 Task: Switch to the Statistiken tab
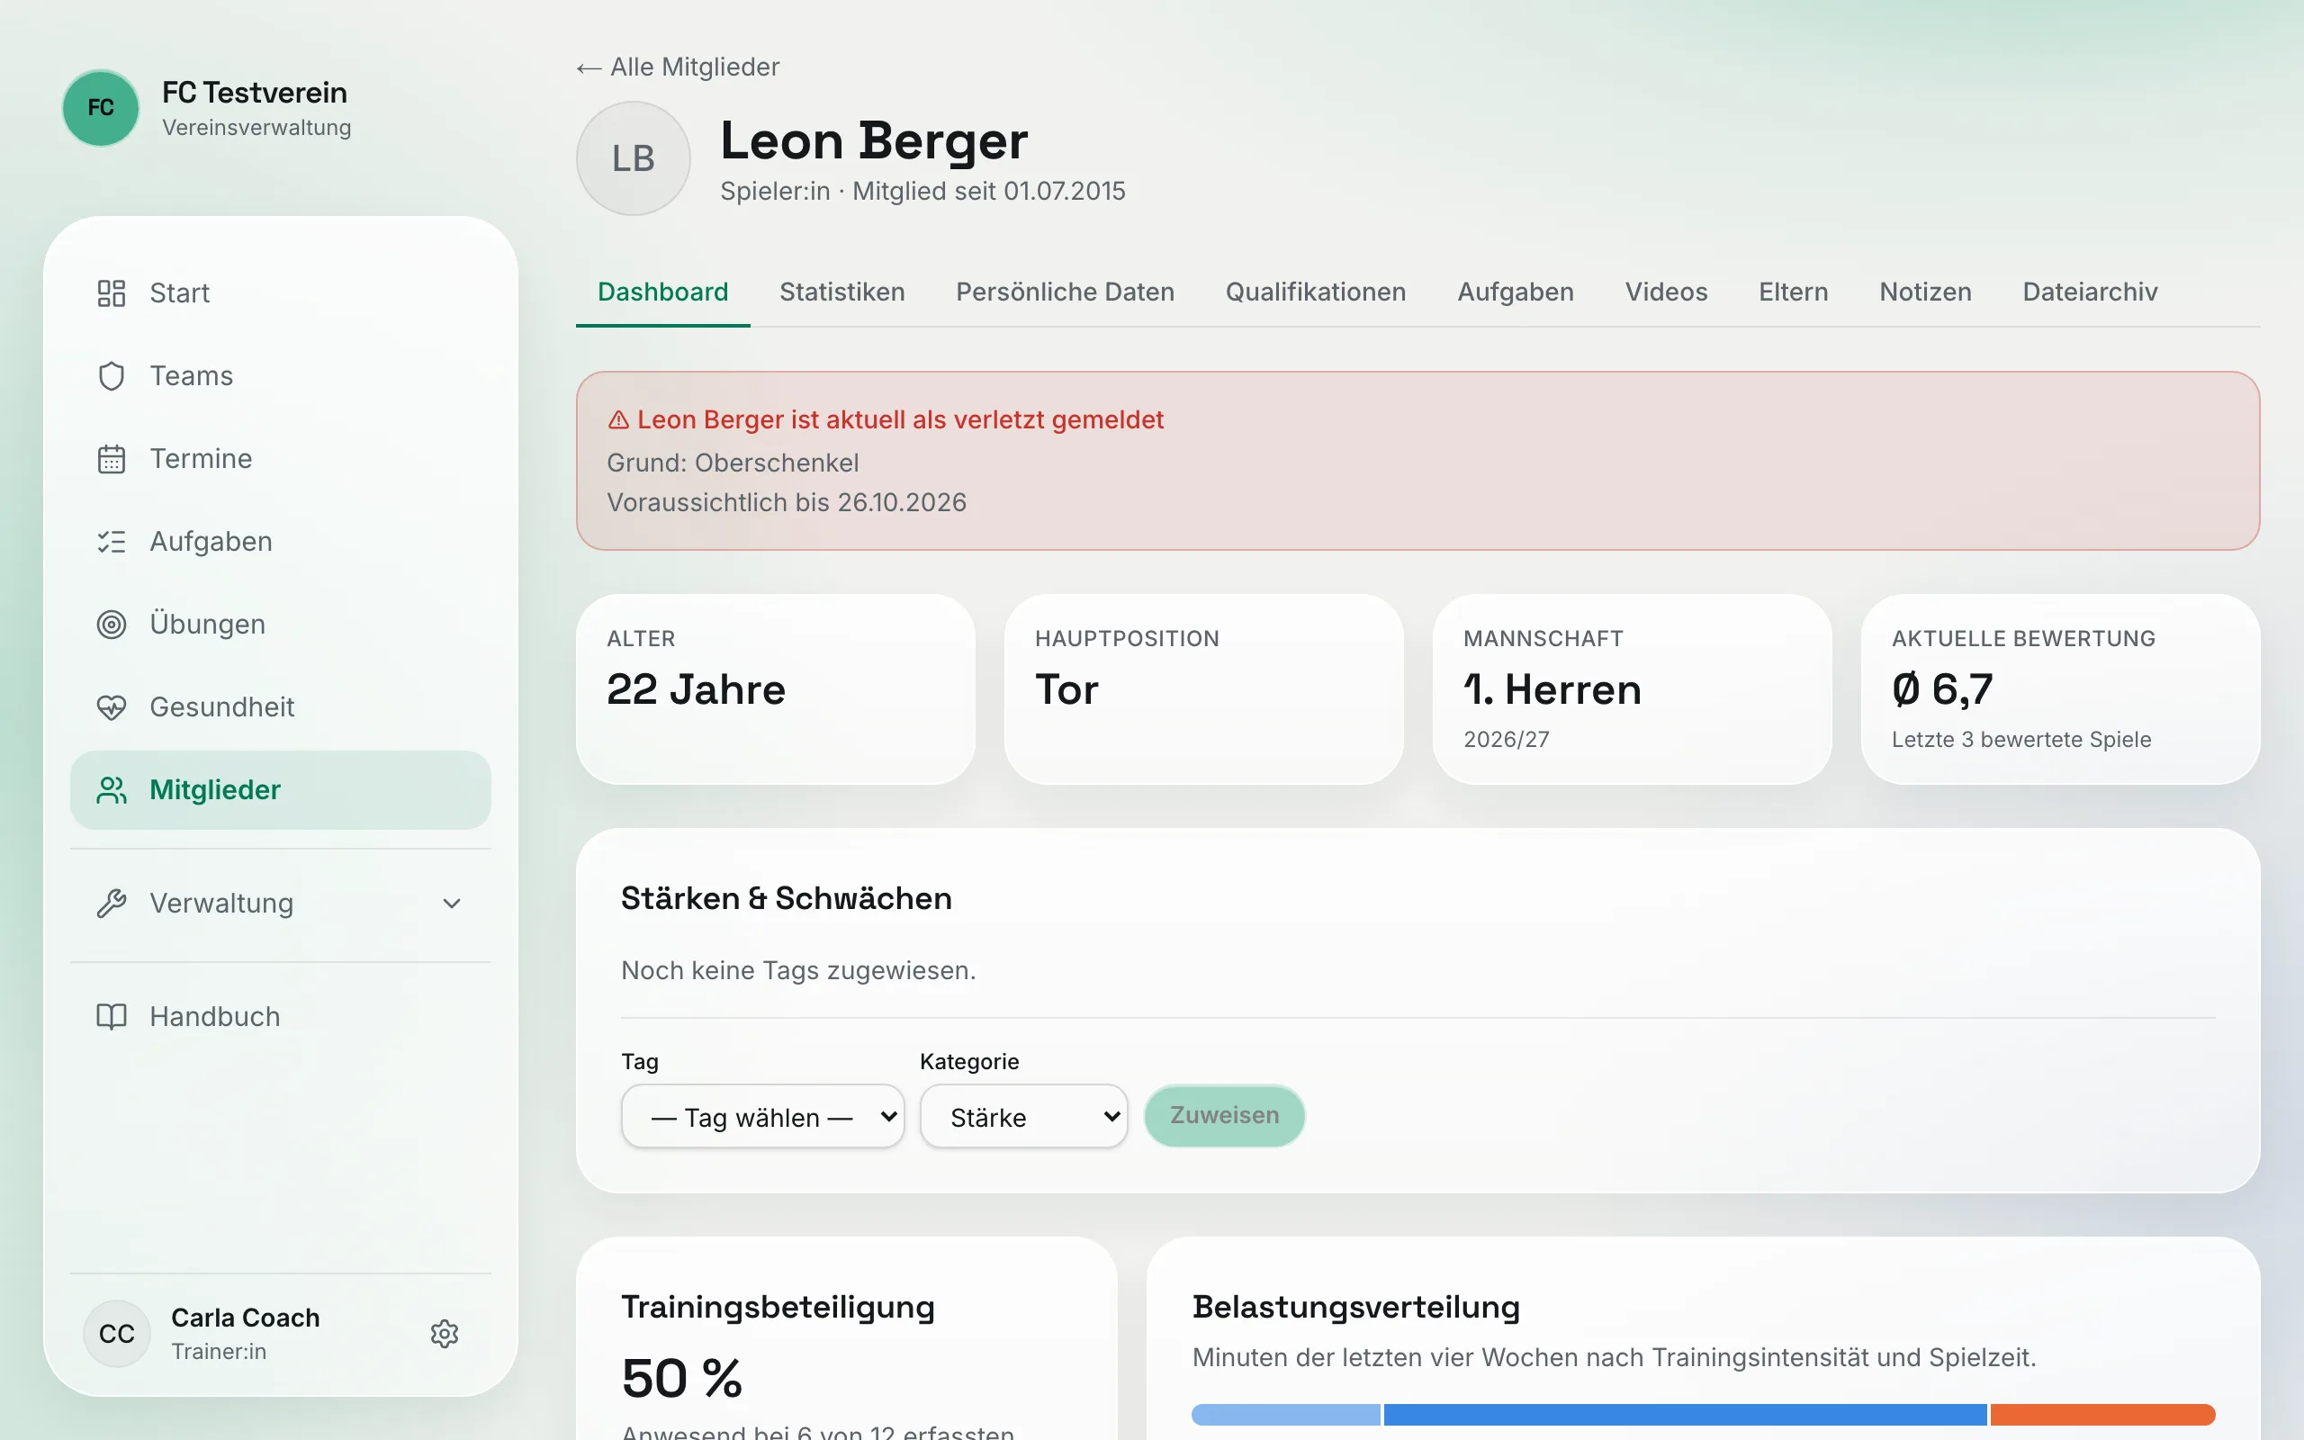point(841,292)
